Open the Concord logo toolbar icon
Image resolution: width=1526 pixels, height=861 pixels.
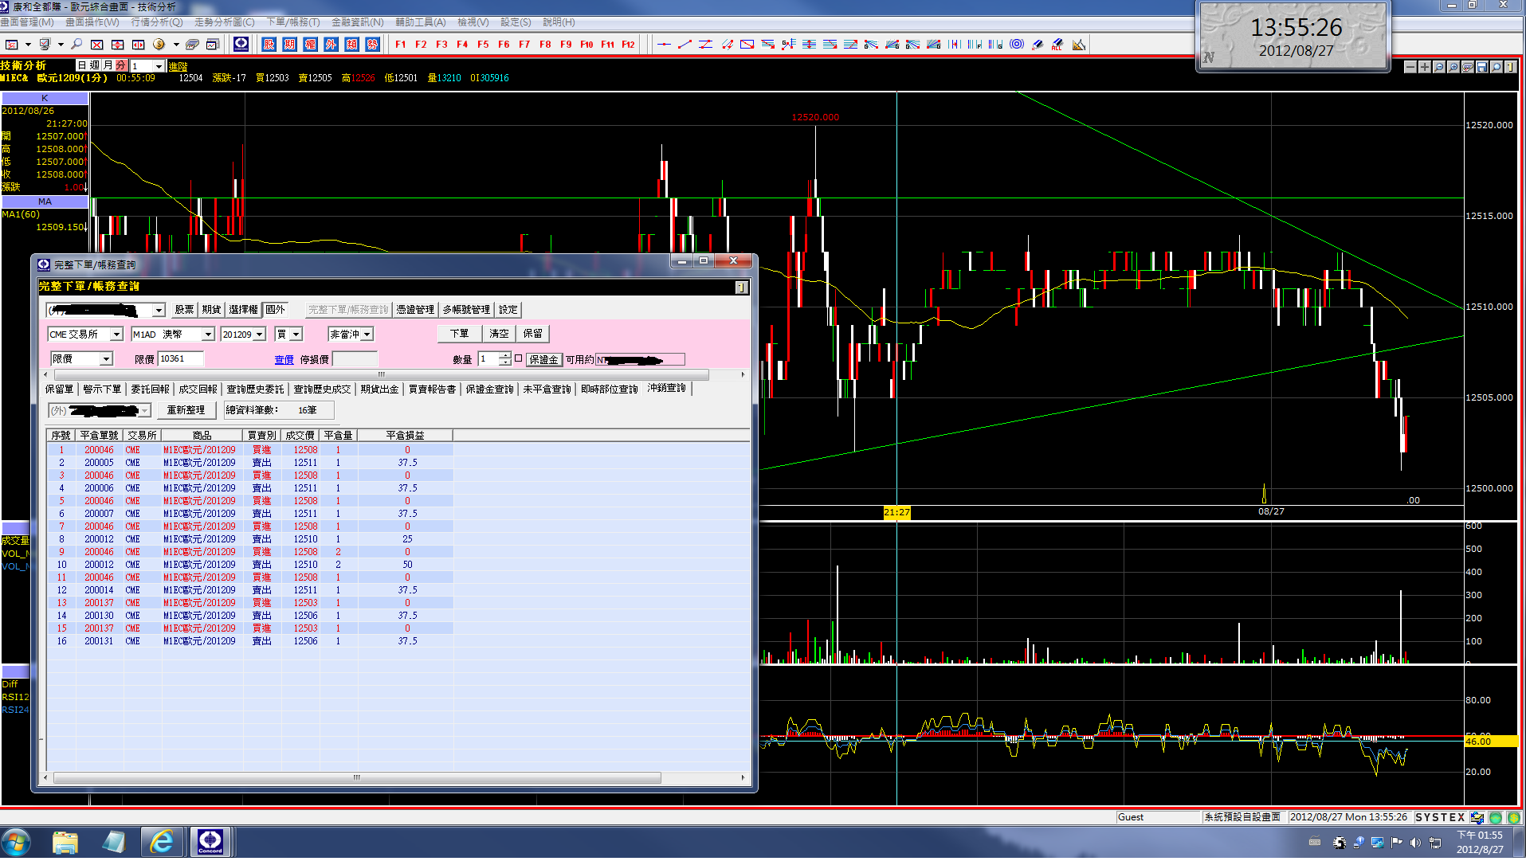[241, 44]
